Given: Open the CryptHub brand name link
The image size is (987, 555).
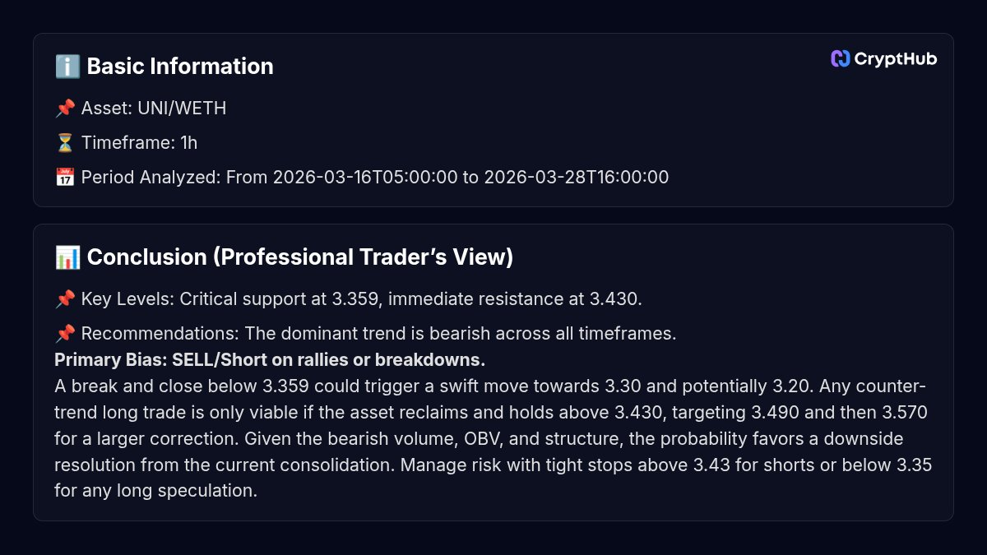Looking at the screenshot, I should click(x=895, y=58).
